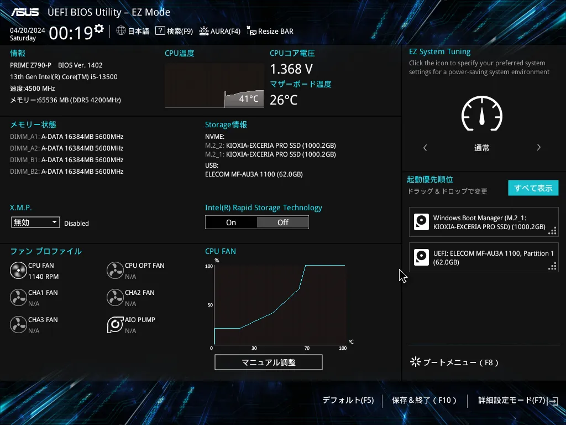
Task: Click デフォルト(F5) load defaults
Action: pyautogui.click(x=348, y=400)
